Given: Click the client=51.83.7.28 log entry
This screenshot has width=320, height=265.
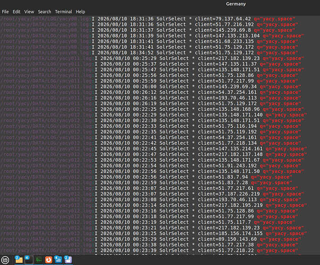Looking at the screenshot, I should pyautogui.click(x=223, y=182).
